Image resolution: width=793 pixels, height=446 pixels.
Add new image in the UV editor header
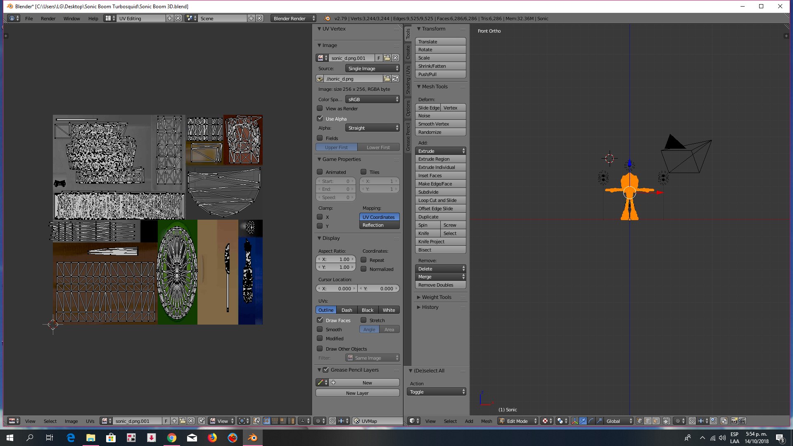[174, 421]
